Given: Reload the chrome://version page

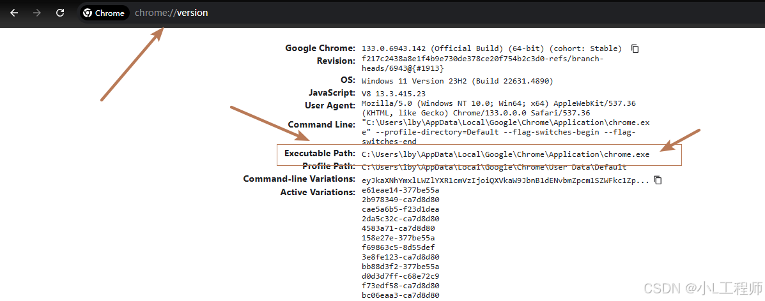Looking at the screenshot, I should (60, 13).
